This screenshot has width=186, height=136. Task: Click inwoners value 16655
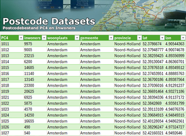click(29, 121)
